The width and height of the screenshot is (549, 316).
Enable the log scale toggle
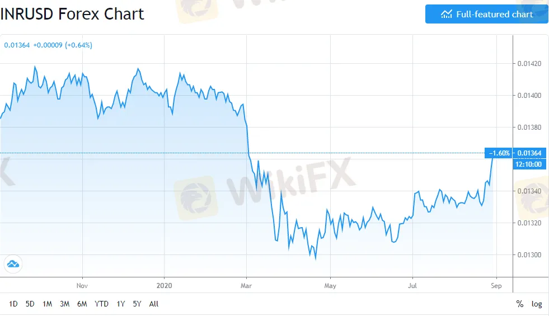pos(537,304)
